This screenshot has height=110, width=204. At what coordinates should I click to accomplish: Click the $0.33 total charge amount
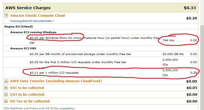point(190,8)
